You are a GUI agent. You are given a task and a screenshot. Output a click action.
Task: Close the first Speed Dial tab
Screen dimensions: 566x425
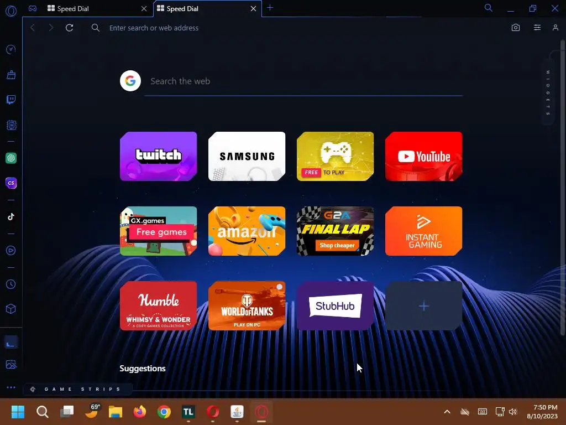point(144,9)
